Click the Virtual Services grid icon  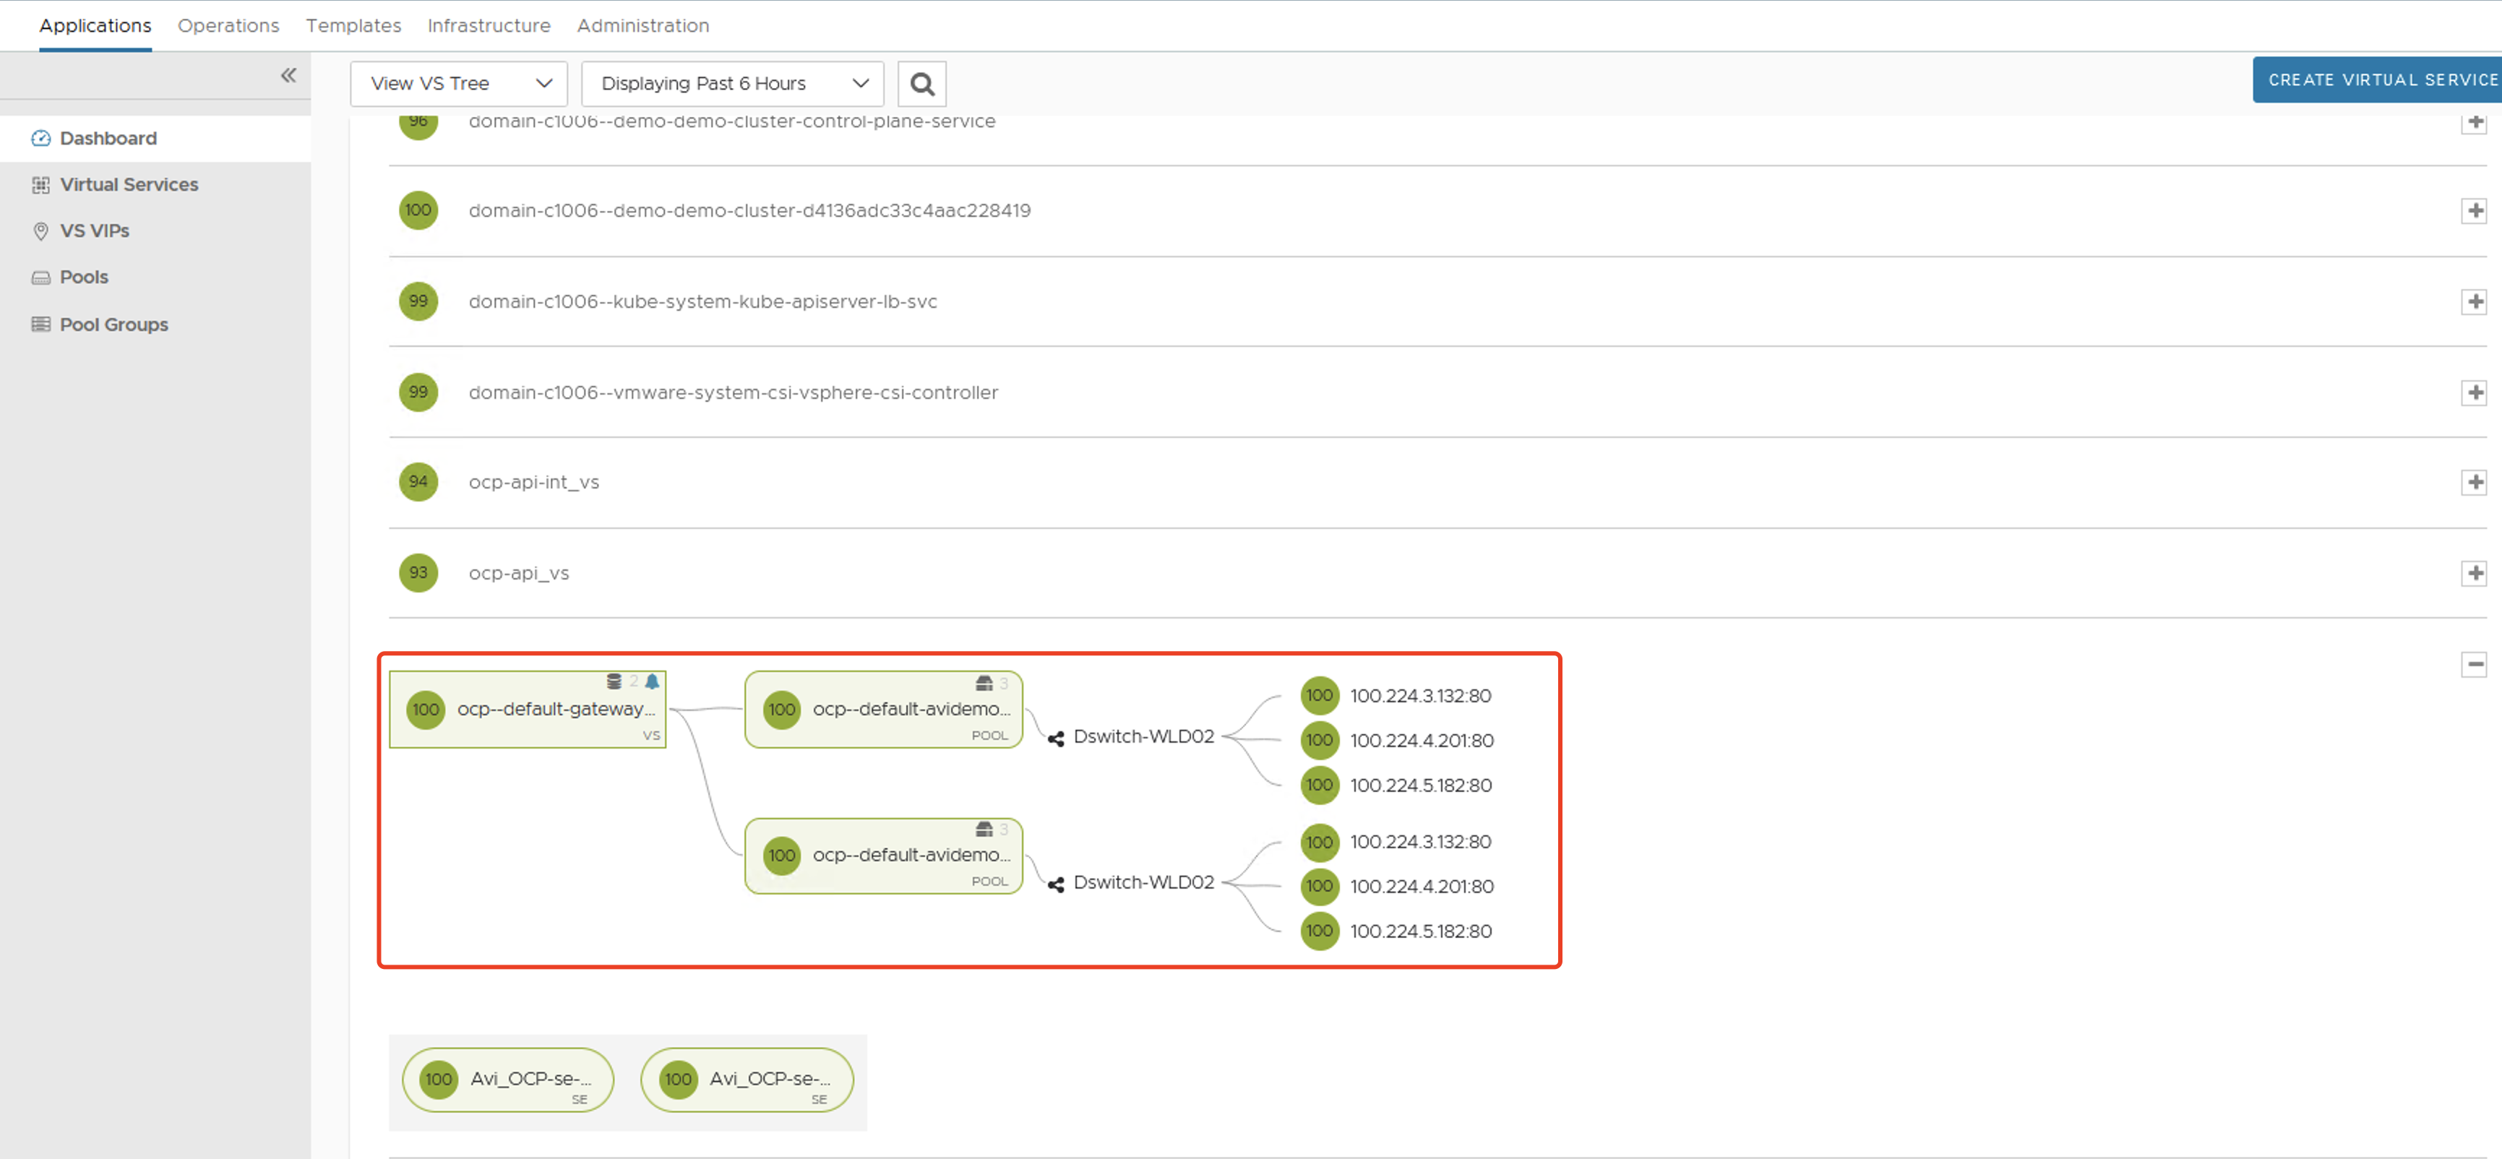point(40,184)
